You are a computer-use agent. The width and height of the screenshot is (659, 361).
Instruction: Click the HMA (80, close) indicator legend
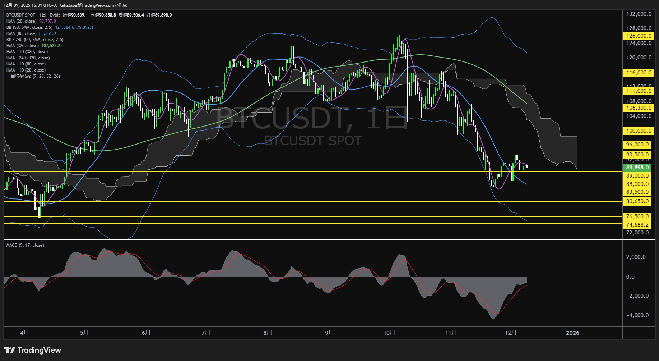point(21,33)
